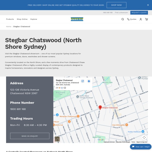Click the SHOP NOW button
Image resolution: width=152 pixels, height=152 pixels.
[117, 5]
